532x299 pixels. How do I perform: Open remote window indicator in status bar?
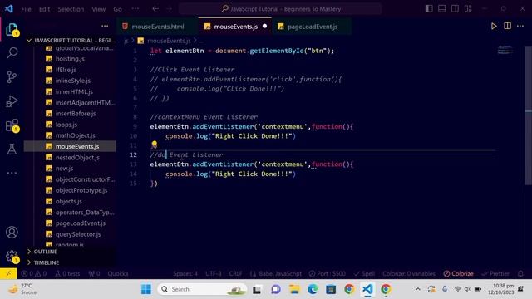click(x=8, y=273)
